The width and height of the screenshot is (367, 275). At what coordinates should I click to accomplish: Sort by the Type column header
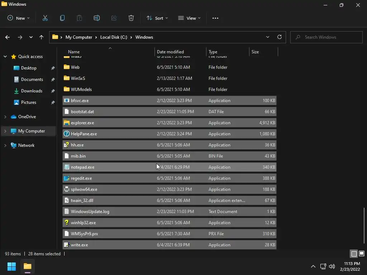(x=228, y=52)
